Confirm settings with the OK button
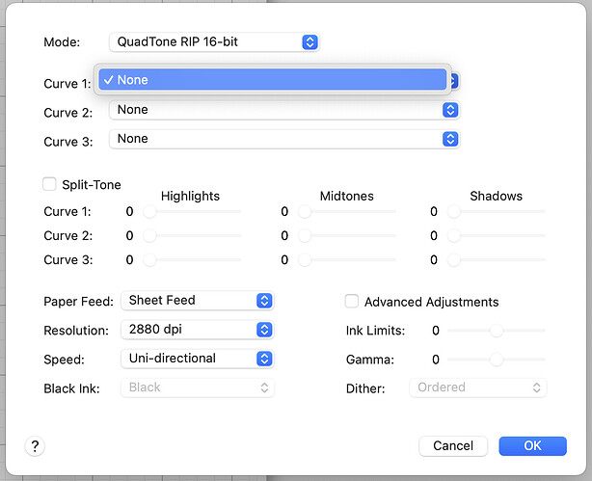592x481 pixels. coord(532,446)
